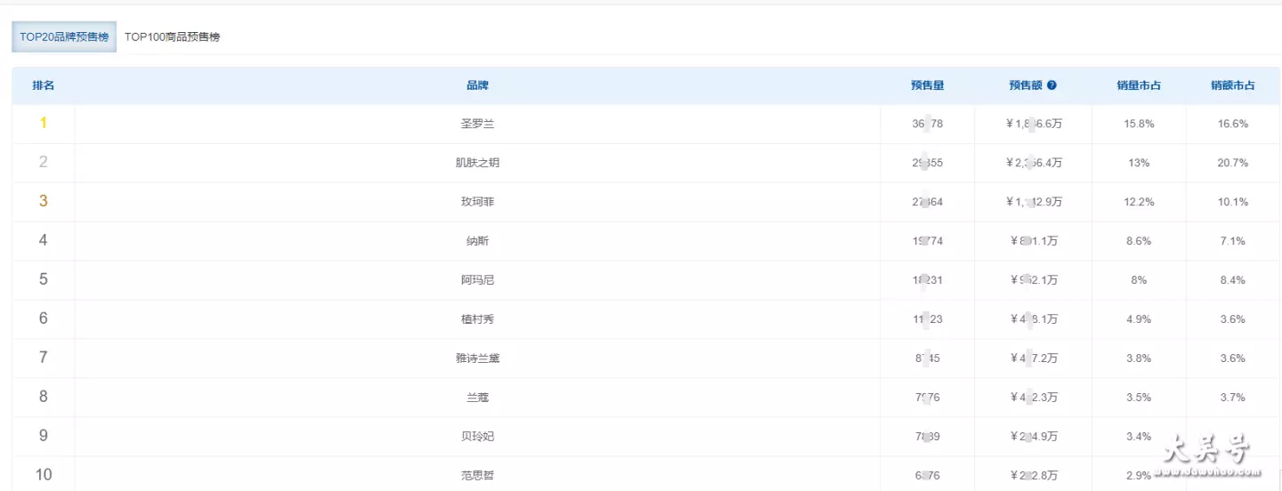Image resolution: width=1282 pixels, height=491 pixels.
Task: Click 兰蔻 sales share 3.5%
Action: [x=1140, y=398]
